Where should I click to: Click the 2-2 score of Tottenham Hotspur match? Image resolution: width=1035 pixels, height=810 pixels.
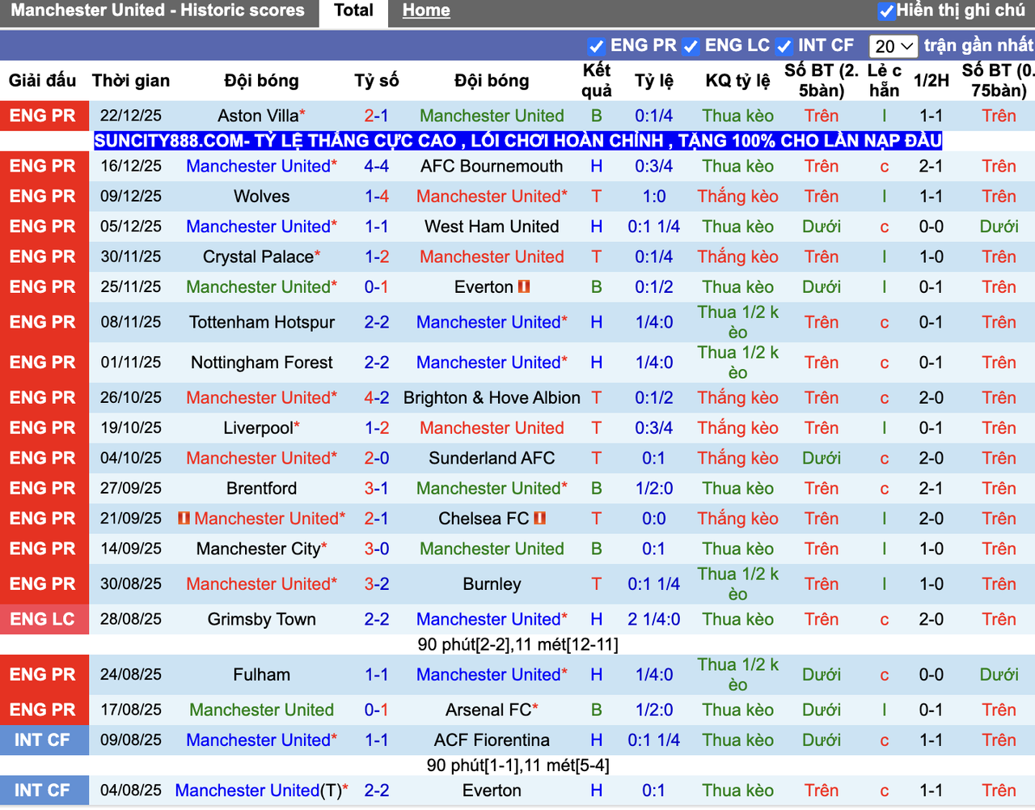click(x=376, y=322)
